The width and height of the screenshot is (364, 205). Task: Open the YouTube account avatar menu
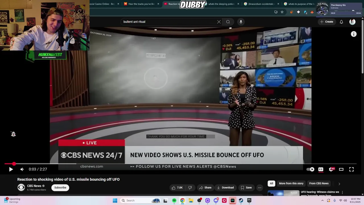[352, 22]
